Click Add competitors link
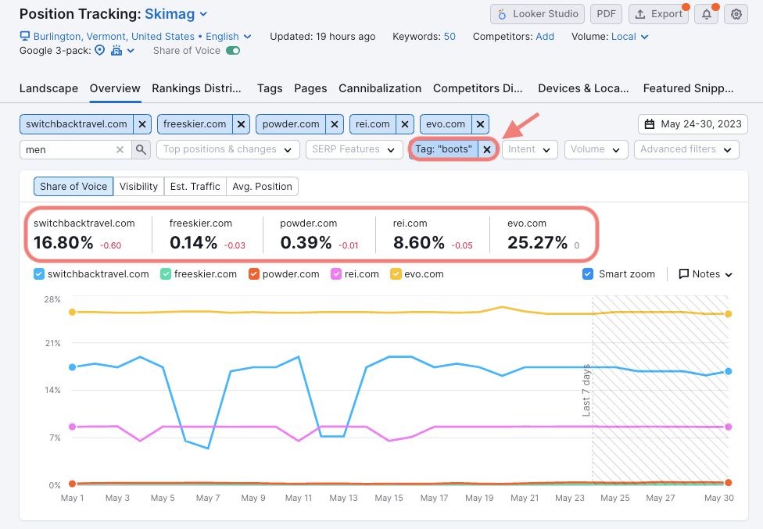The width and height of the screenshot is (763, 529). (545, 37)
